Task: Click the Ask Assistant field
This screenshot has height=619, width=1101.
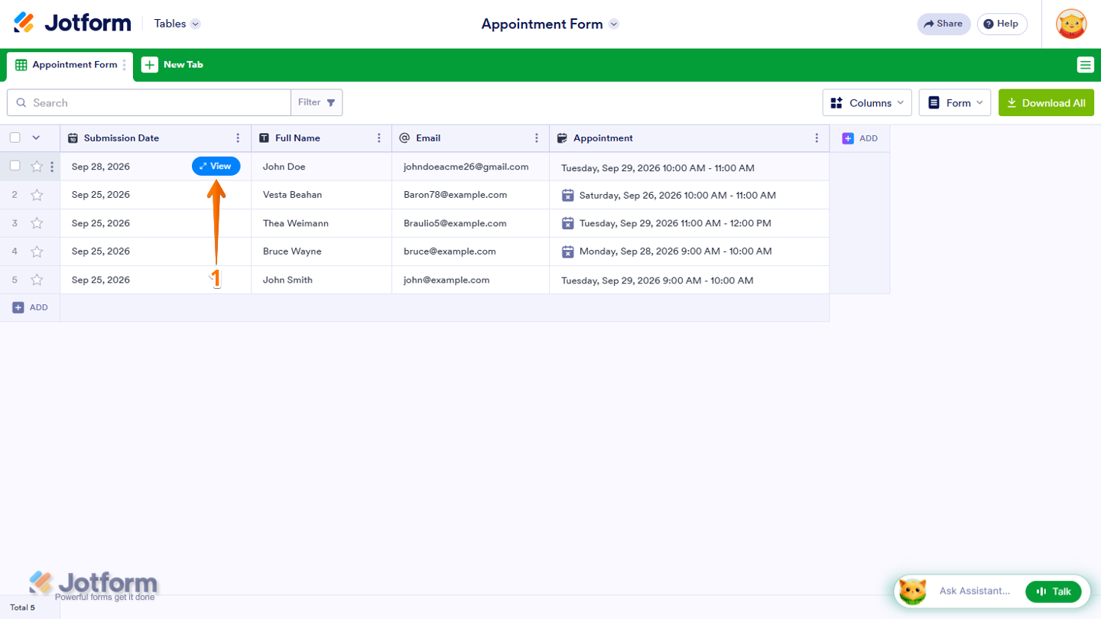Action: tap(974, 591)
